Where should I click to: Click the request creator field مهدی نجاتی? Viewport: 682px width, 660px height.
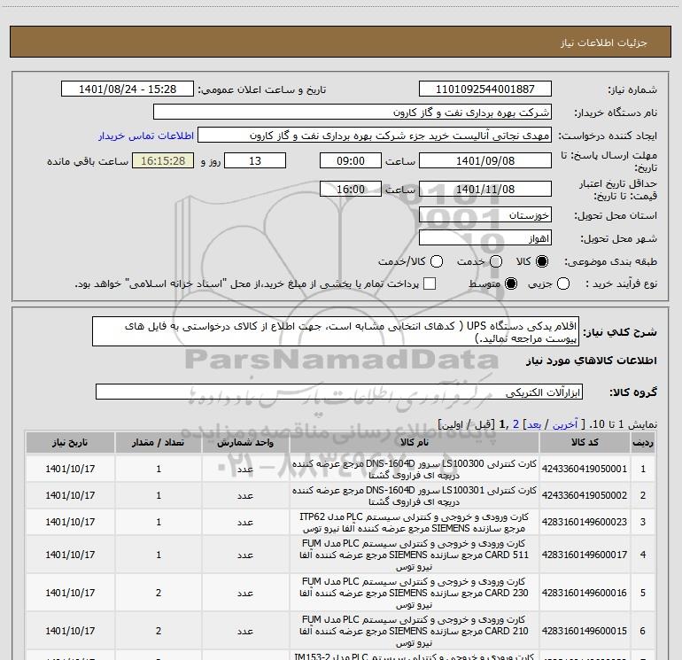[x=375, y=136]
